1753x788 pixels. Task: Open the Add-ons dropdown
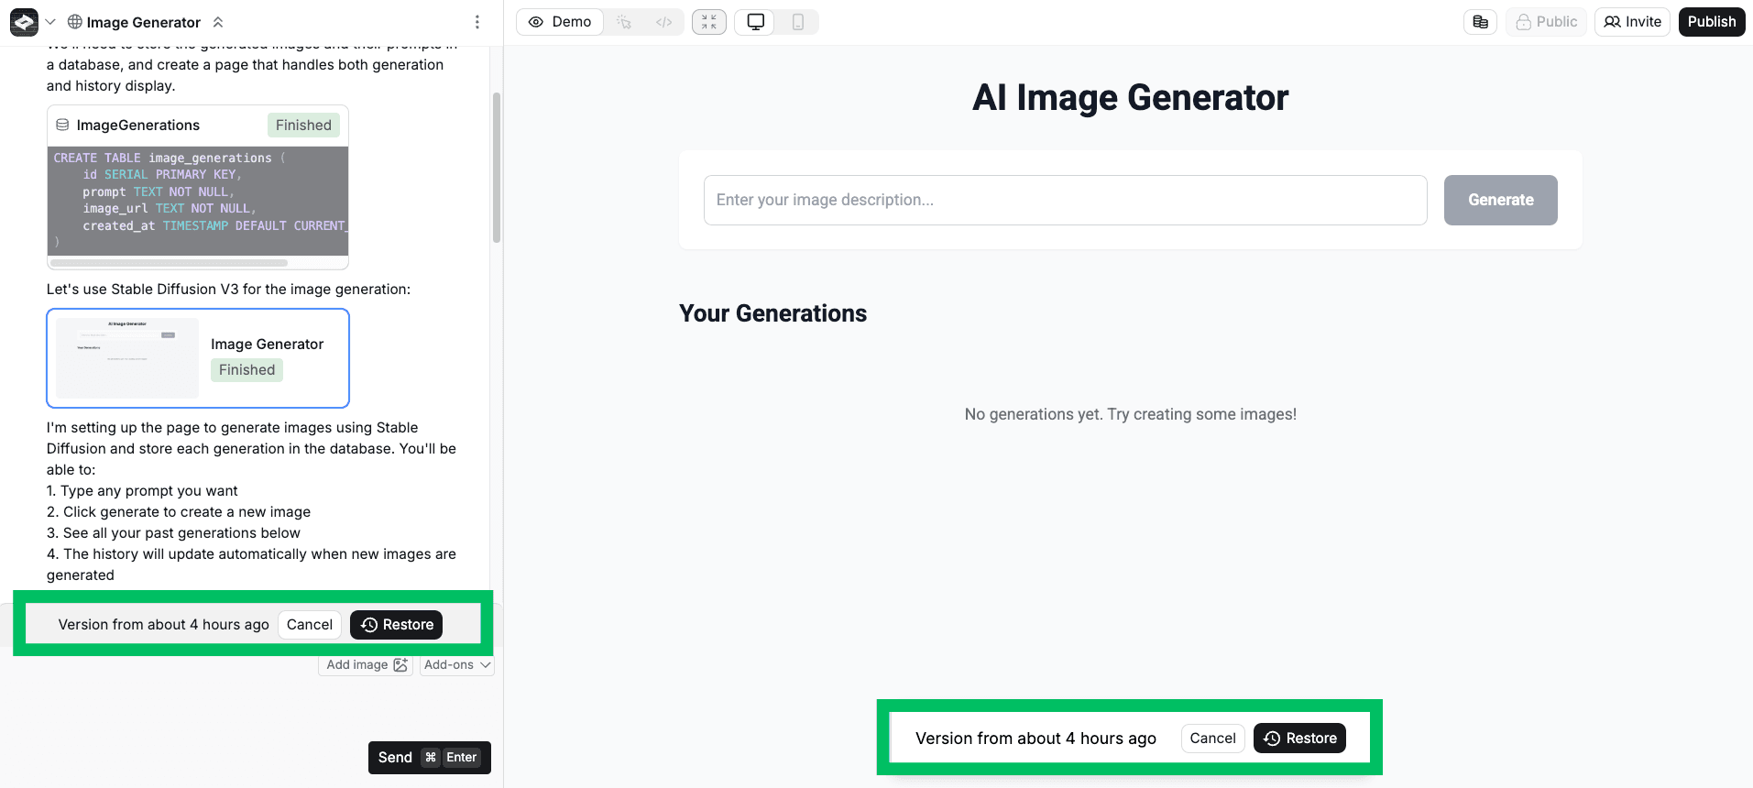457,665
